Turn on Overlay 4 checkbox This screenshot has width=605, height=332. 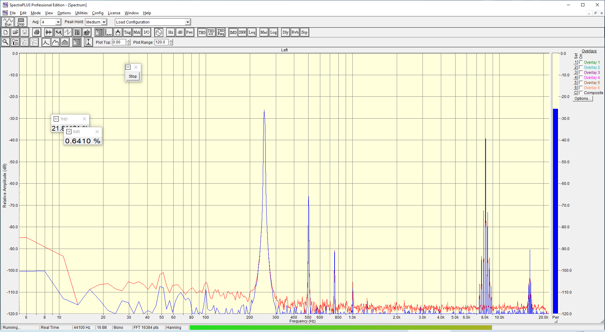click(581, 78)
